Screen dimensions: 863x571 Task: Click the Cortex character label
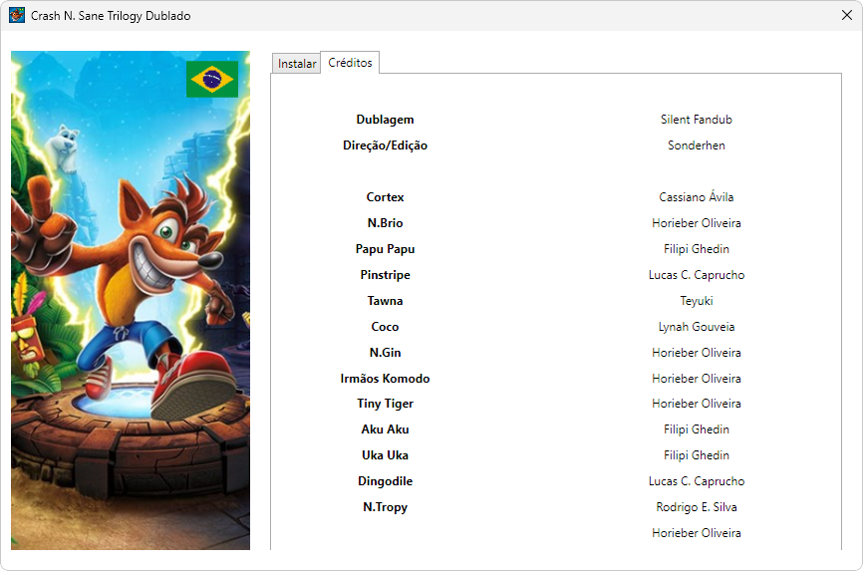coord(385,197)
